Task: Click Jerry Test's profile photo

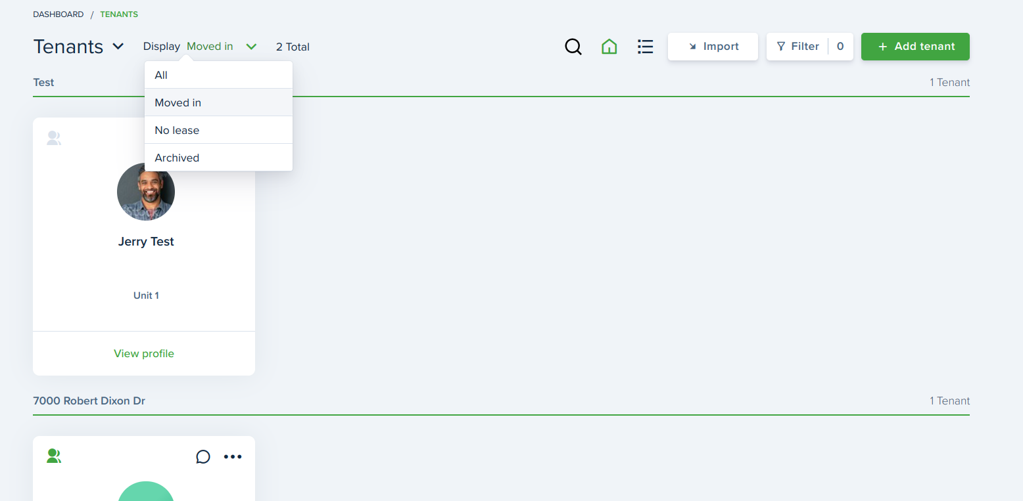Action: tap(146, 192)
